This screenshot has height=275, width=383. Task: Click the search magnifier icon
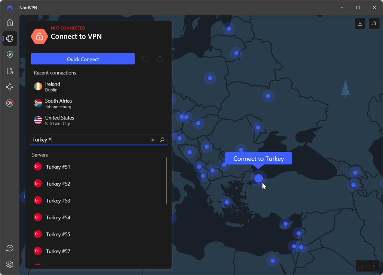pyautogui.click(x=162, y=140)
